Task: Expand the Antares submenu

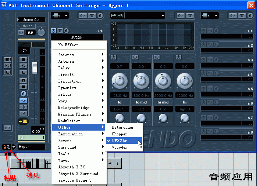Action: 79,55
